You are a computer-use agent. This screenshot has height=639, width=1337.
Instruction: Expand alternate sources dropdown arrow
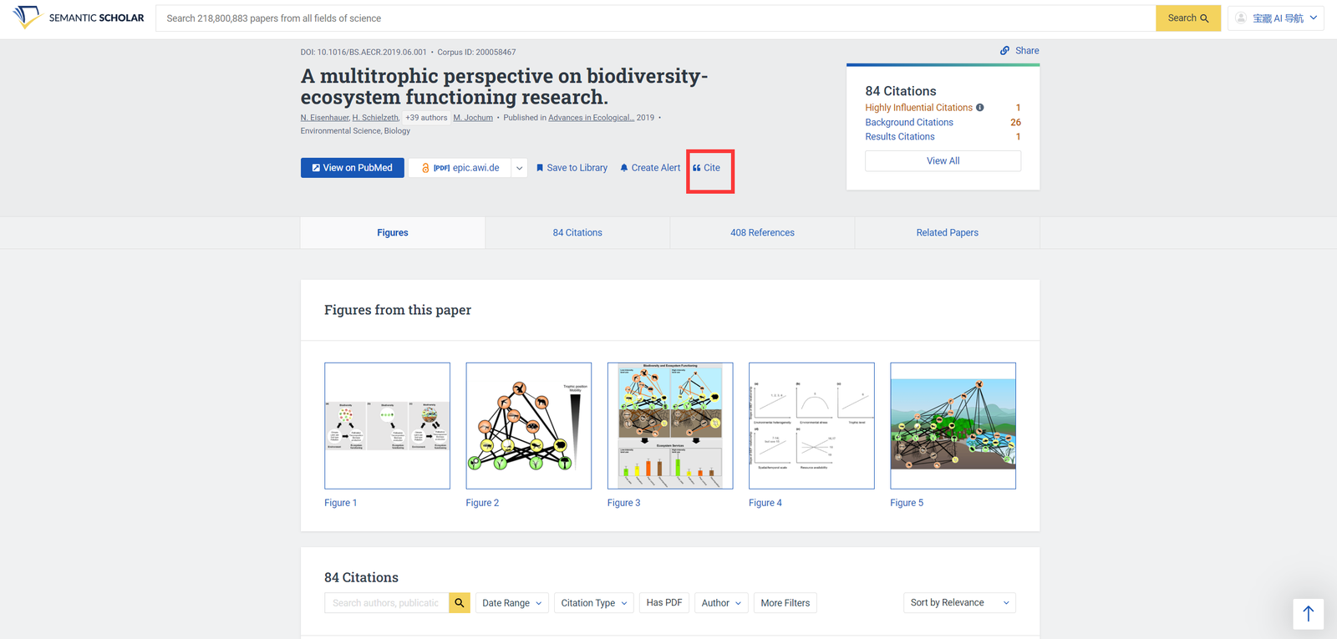[x=519, y=168]
